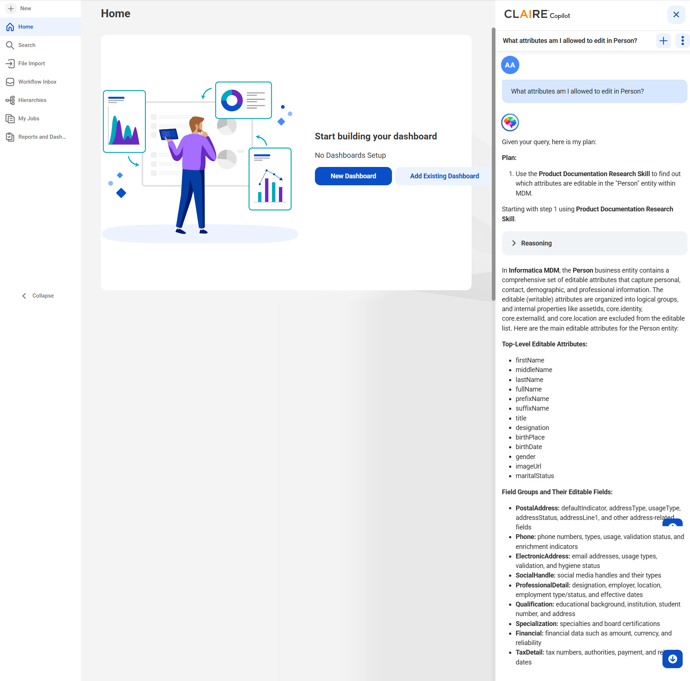This screenshot has width=690, height=681.
Task: Click the 'Specialization:' bullet text
Action: pos(537,624)
